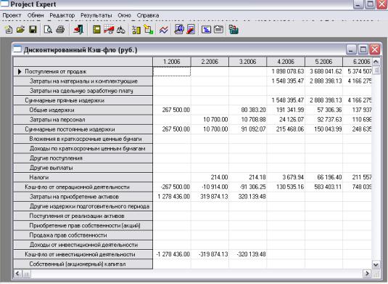Screen dimensions: 388x284
Task: Click the cell with value 66 196.40
Action: coord(323,177)
